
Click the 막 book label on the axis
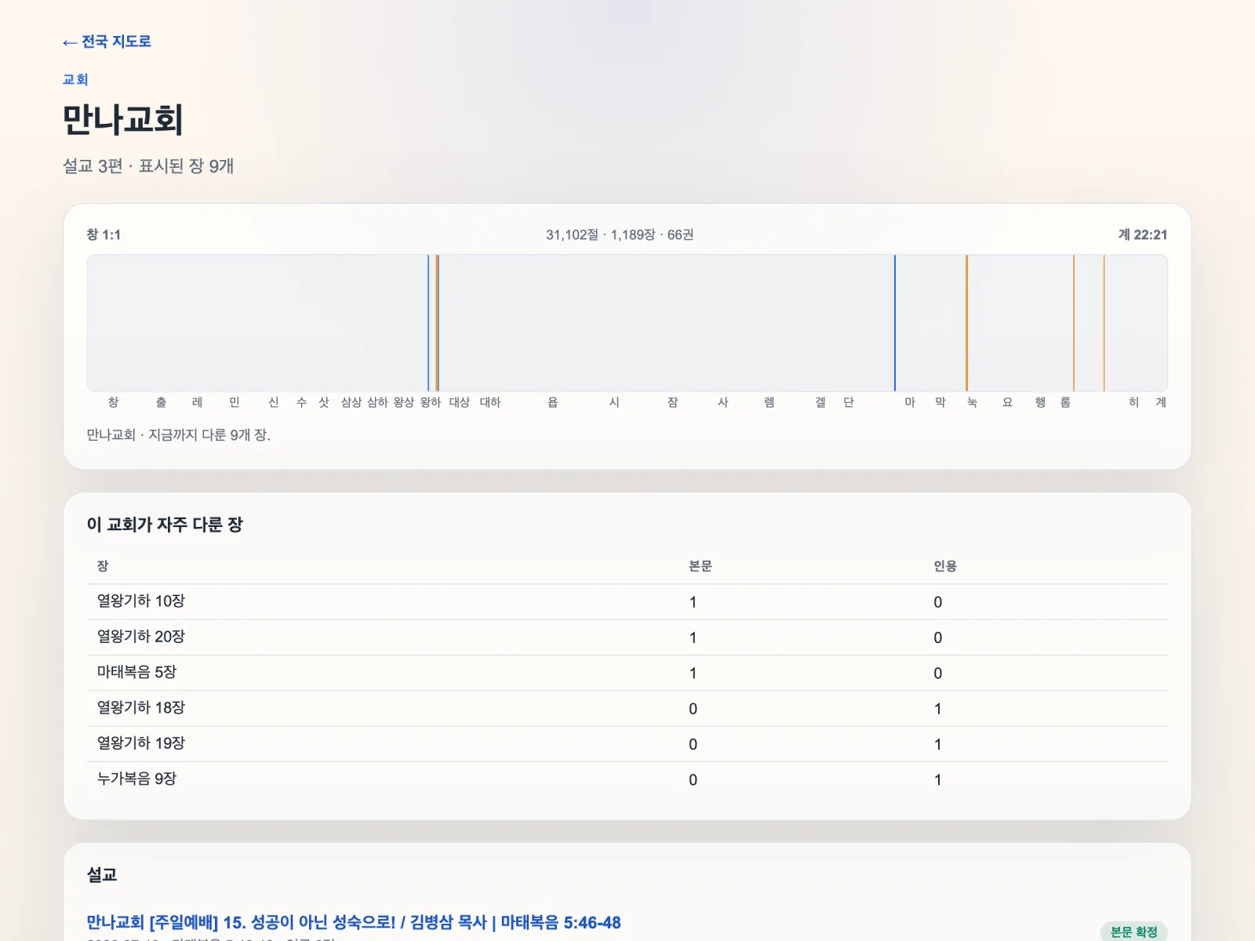click(x=940, y=402)
